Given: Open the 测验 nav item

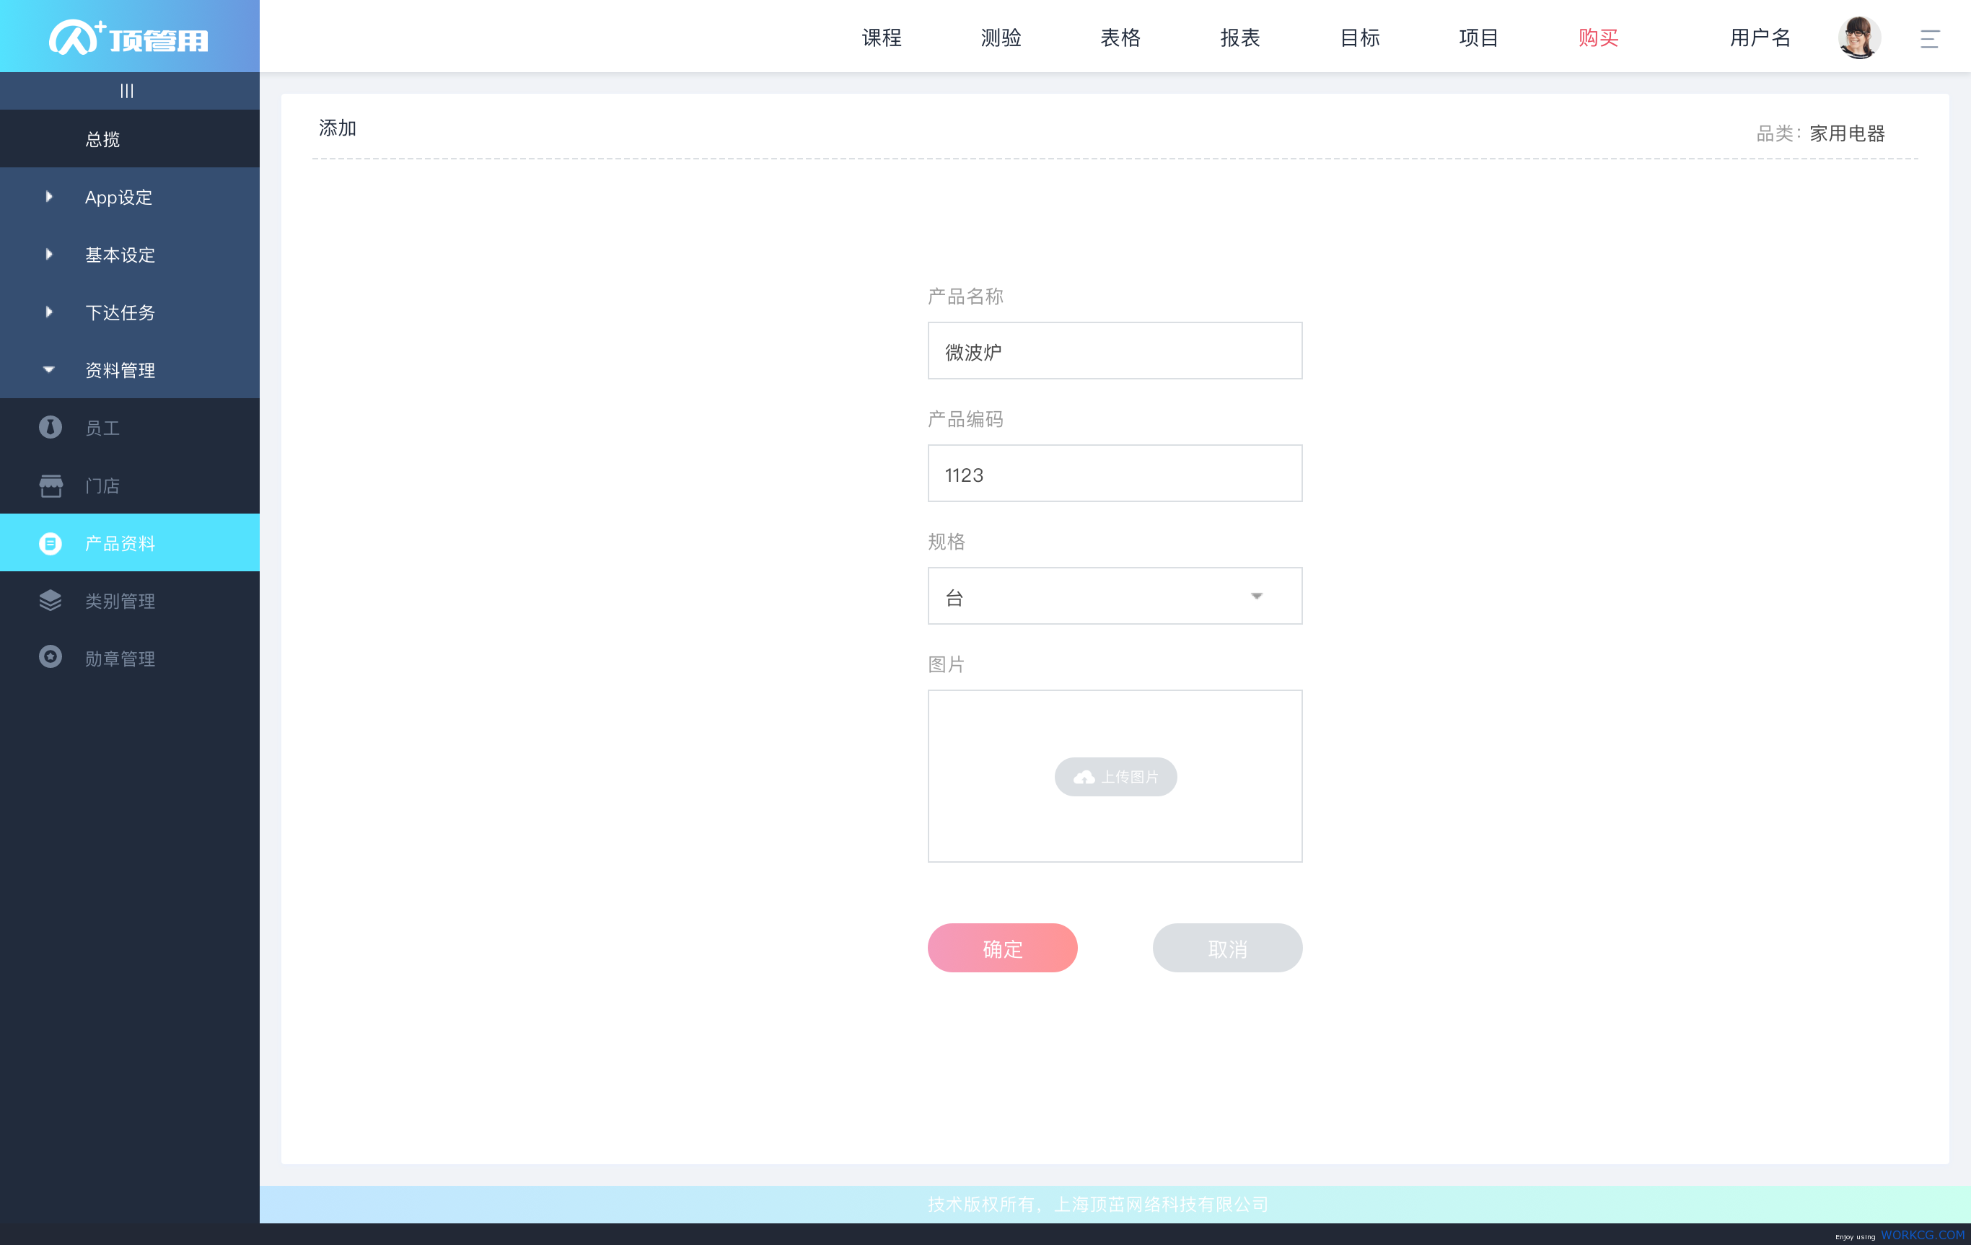Looking at the screenshot, I should [x=1001, y=38].
